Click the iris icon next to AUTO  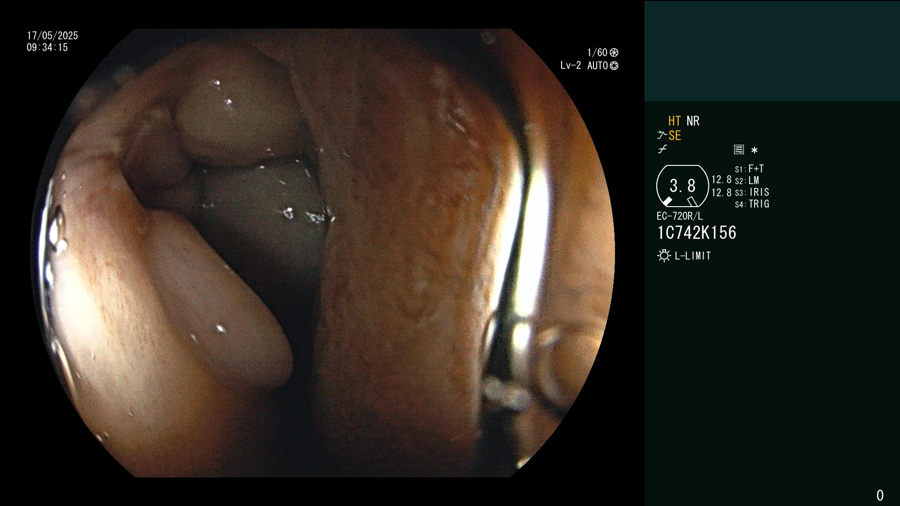(614, 66)
